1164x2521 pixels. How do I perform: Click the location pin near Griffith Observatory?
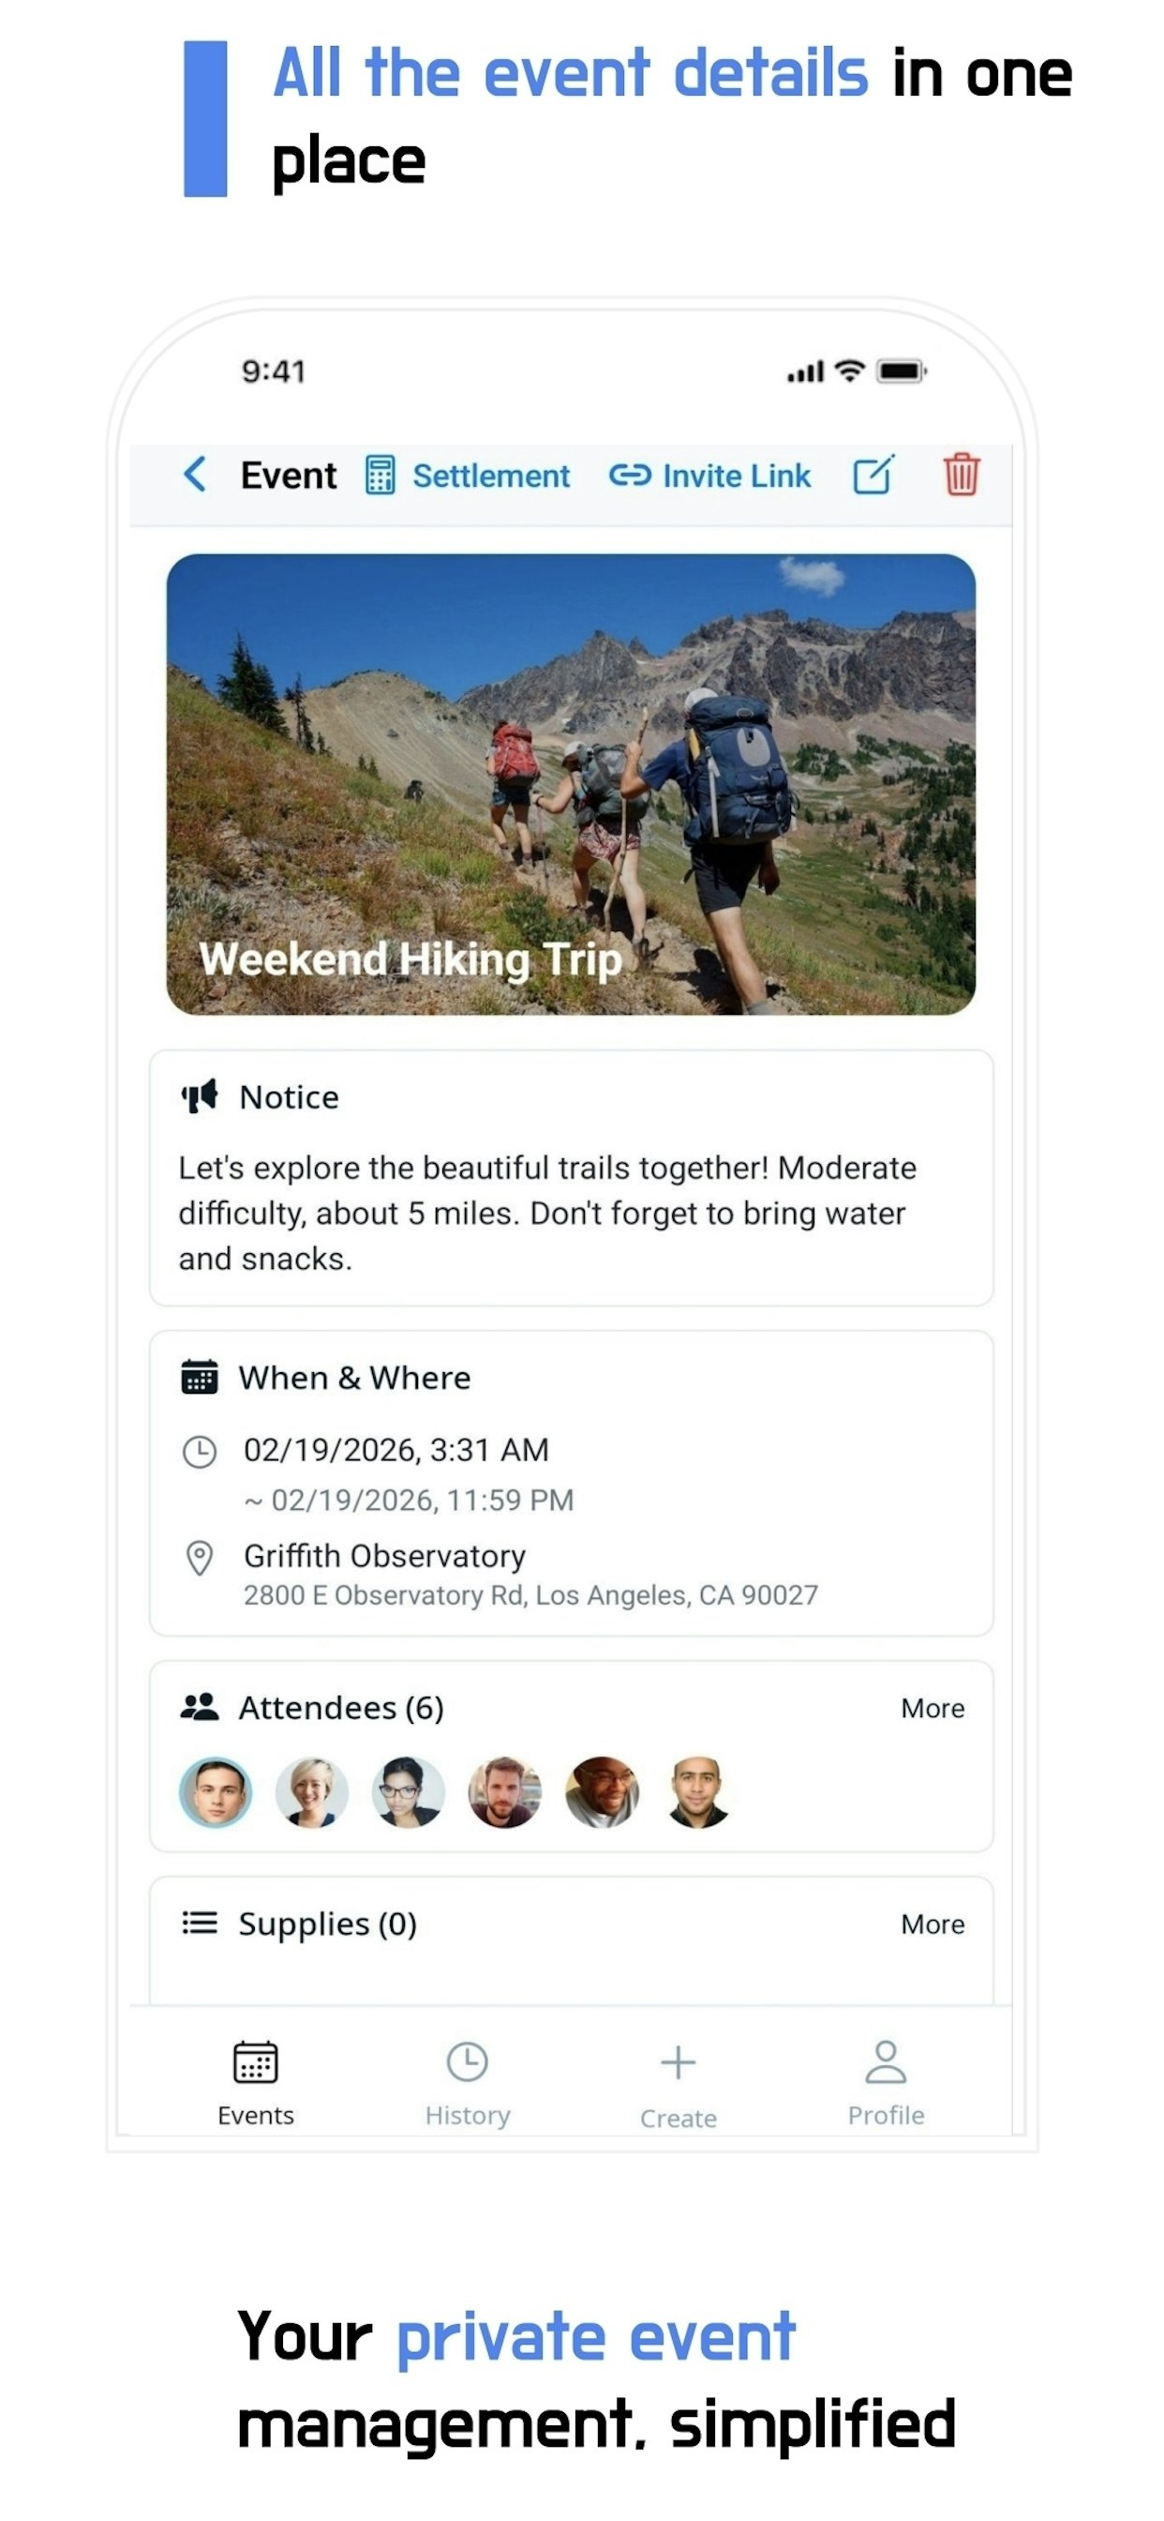[201, 1554]
